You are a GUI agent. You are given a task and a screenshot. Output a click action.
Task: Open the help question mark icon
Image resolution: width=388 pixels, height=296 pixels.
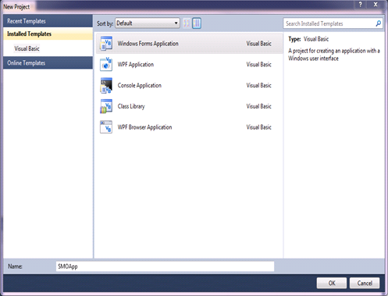tap(360, 5)
